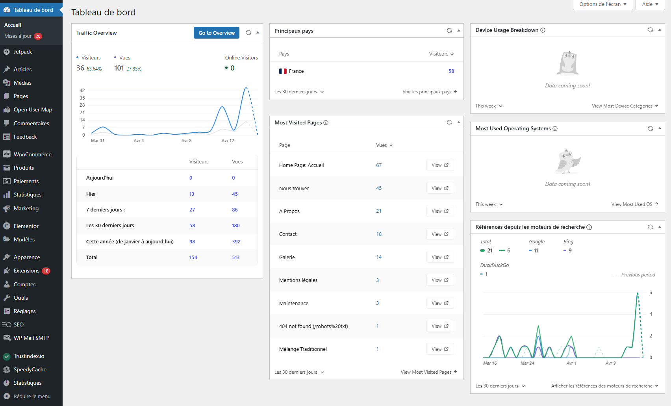This screenshot has width=671, height=406.
Task: Open the View Most Visited Pages link
Action: (428, 372)
